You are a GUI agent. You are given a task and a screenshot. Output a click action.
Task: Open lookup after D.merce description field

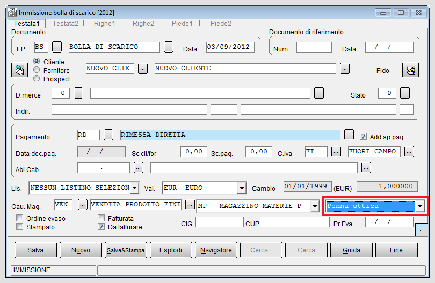tap(319, 93)
